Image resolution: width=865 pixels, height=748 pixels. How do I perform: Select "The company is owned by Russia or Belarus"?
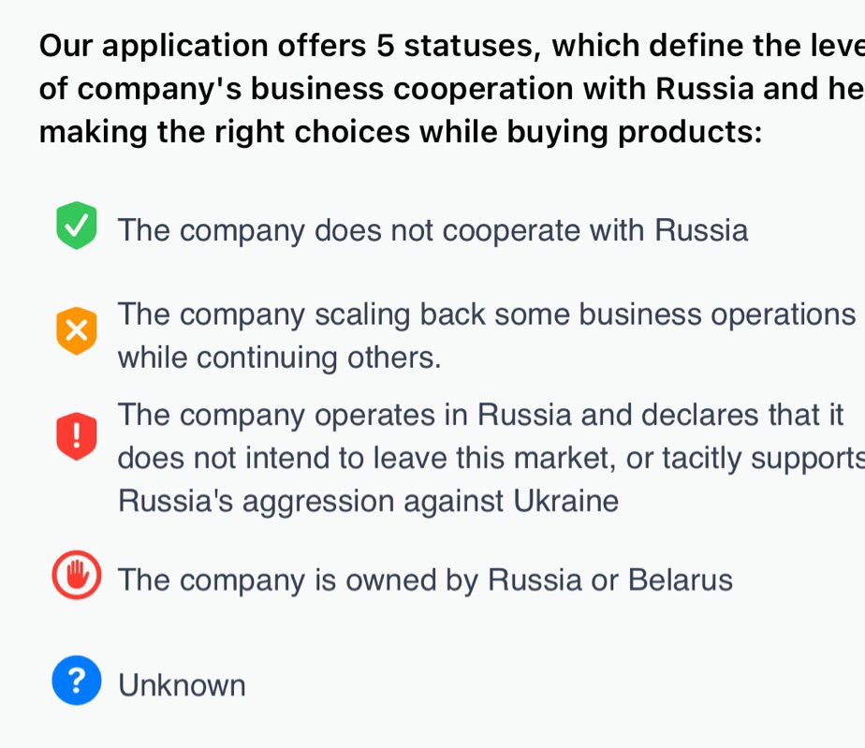pyautogui.click(x=425, y=579)
